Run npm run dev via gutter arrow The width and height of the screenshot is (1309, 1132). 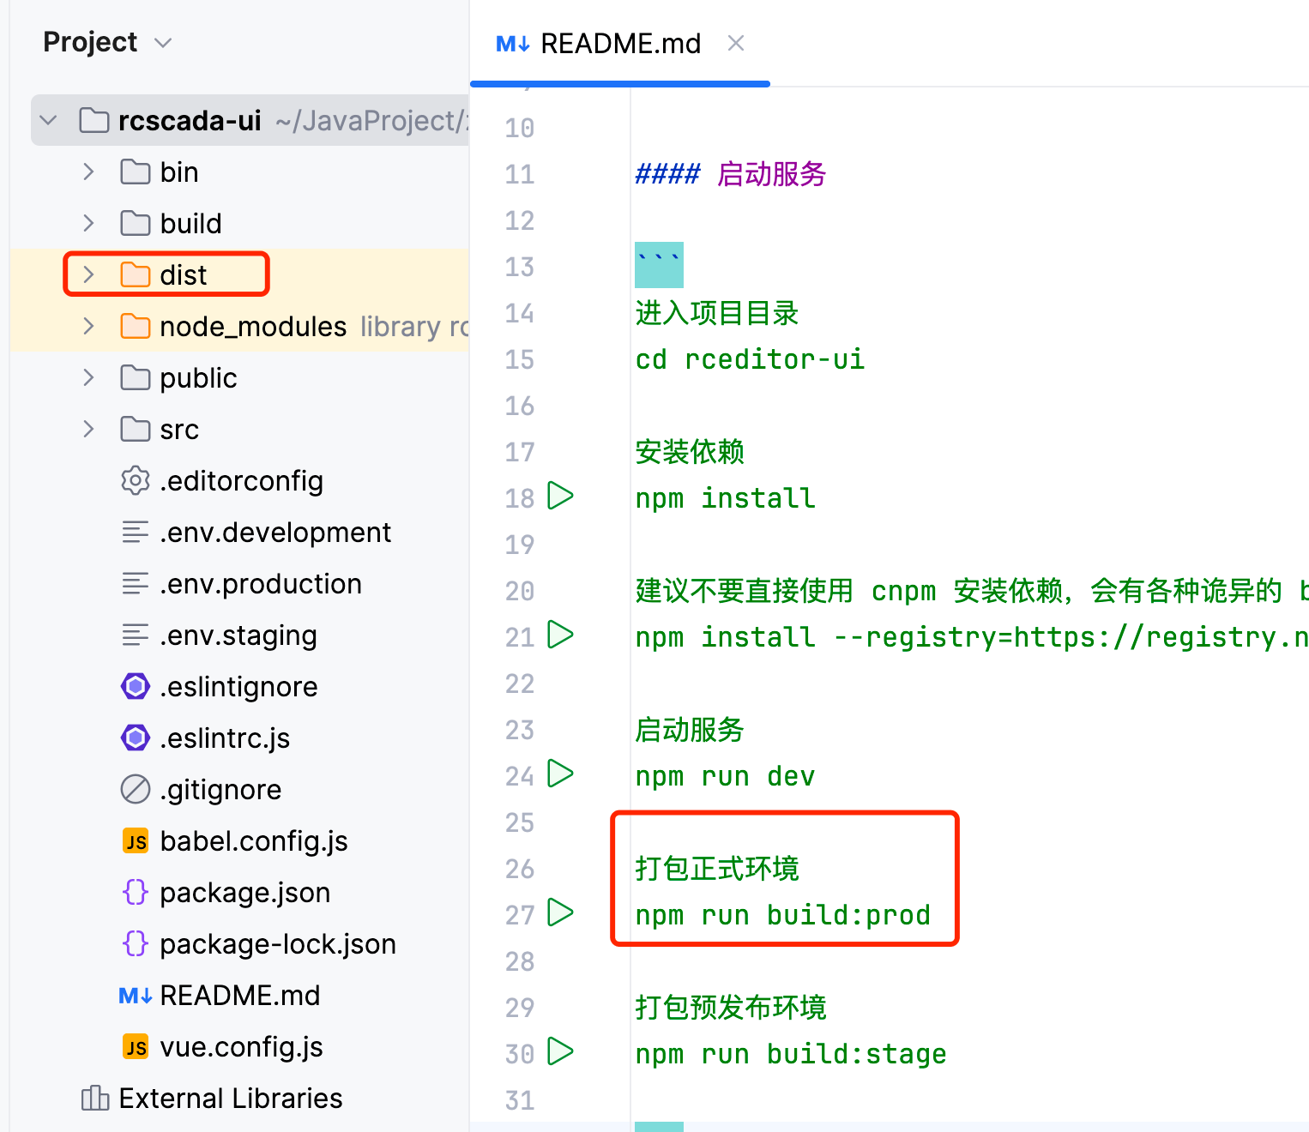coord(560,774)
